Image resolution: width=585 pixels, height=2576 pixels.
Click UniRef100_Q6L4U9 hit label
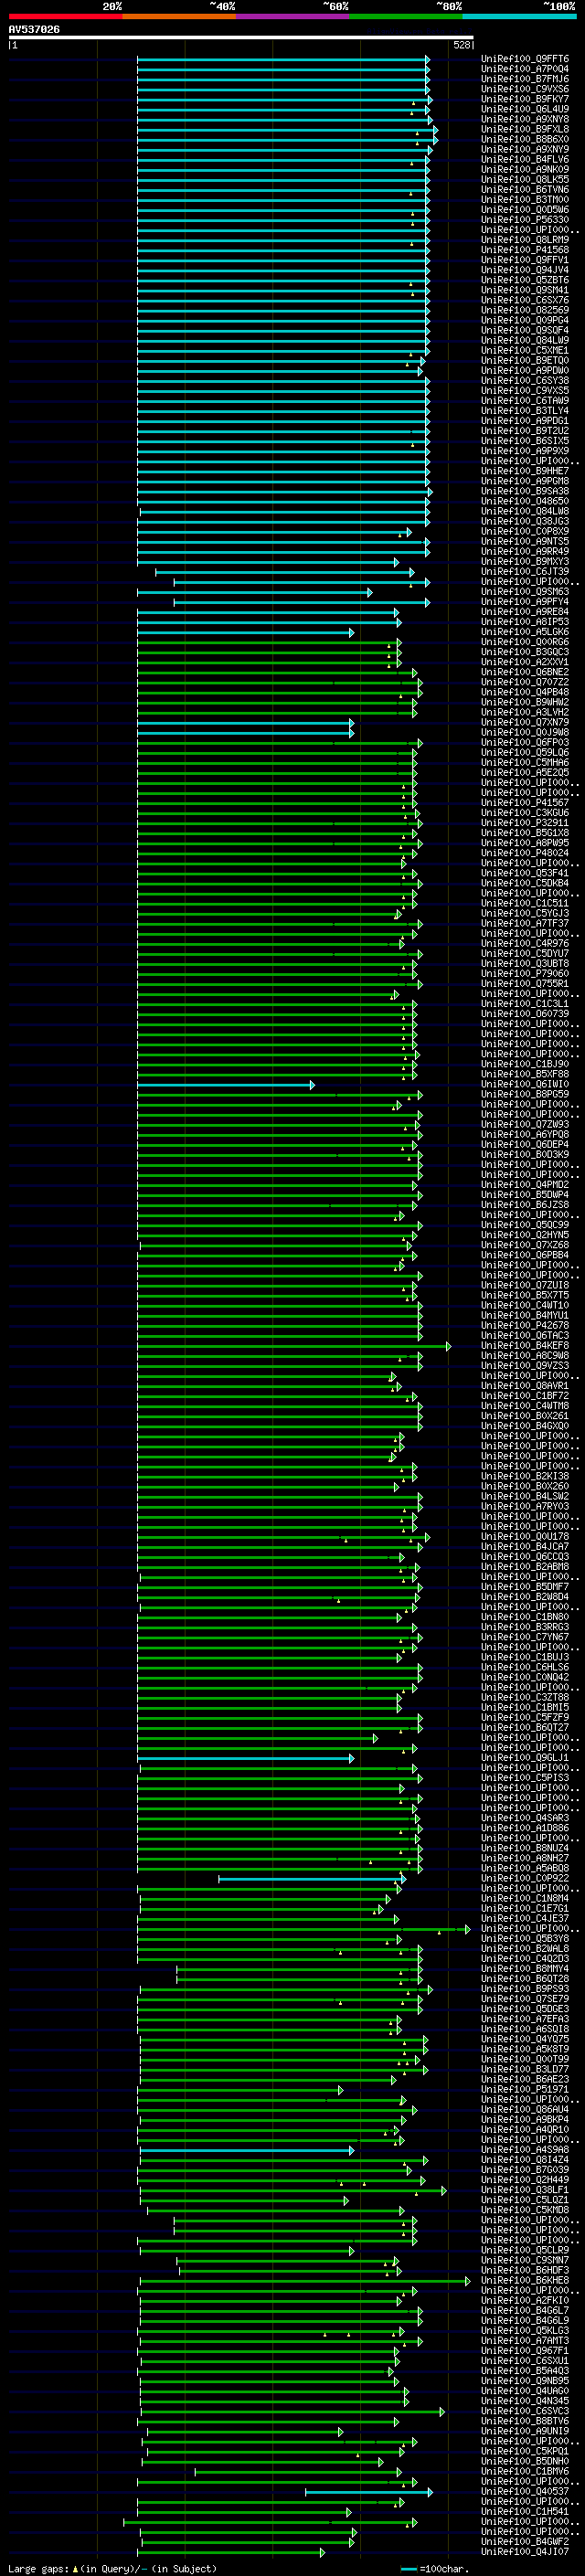(x=525, y=109)
